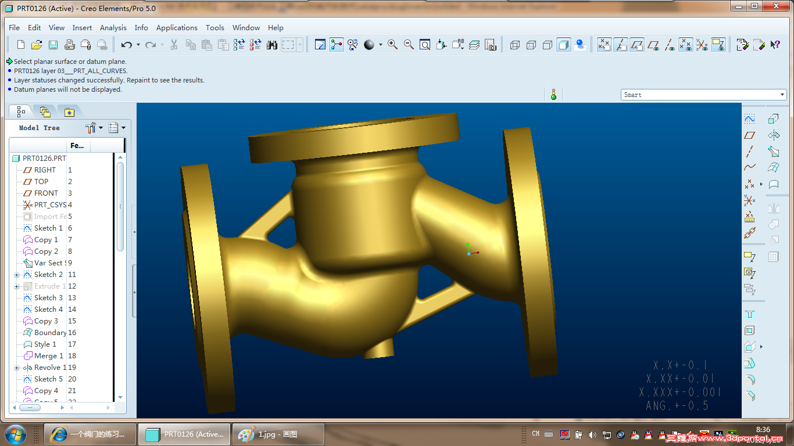Expand the Extrude 1 tree node
Viewport: 794px width, 446px height.
(x=17, y=286)
